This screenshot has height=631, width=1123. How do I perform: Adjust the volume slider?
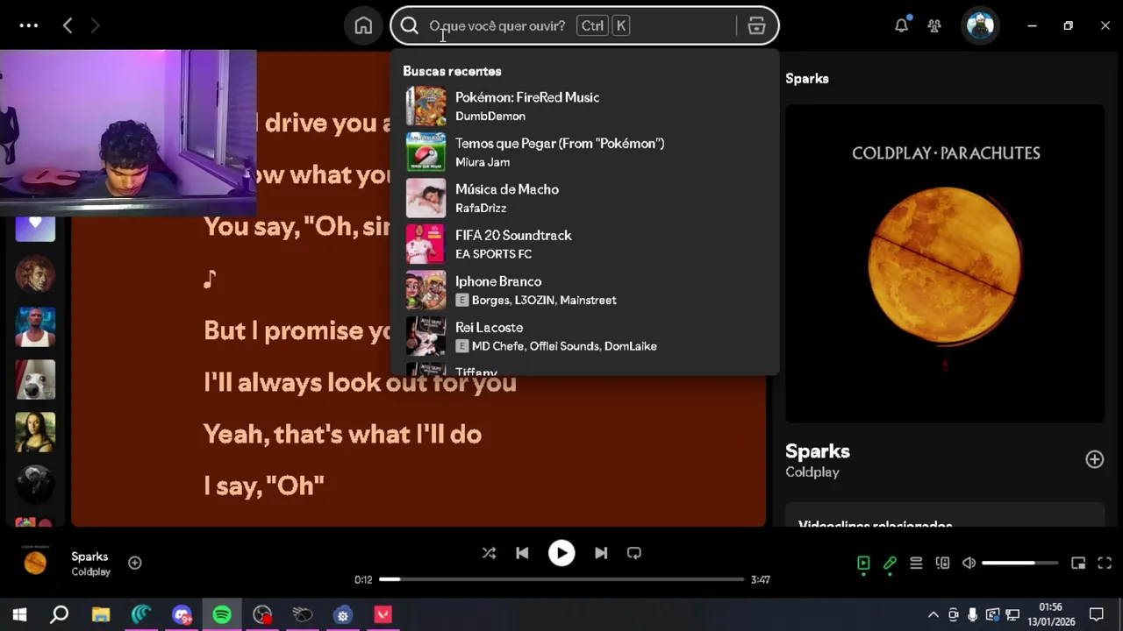point(1020,564)
